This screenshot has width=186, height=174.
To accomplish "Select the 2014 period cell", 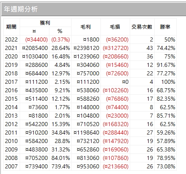I will (12, 107).
